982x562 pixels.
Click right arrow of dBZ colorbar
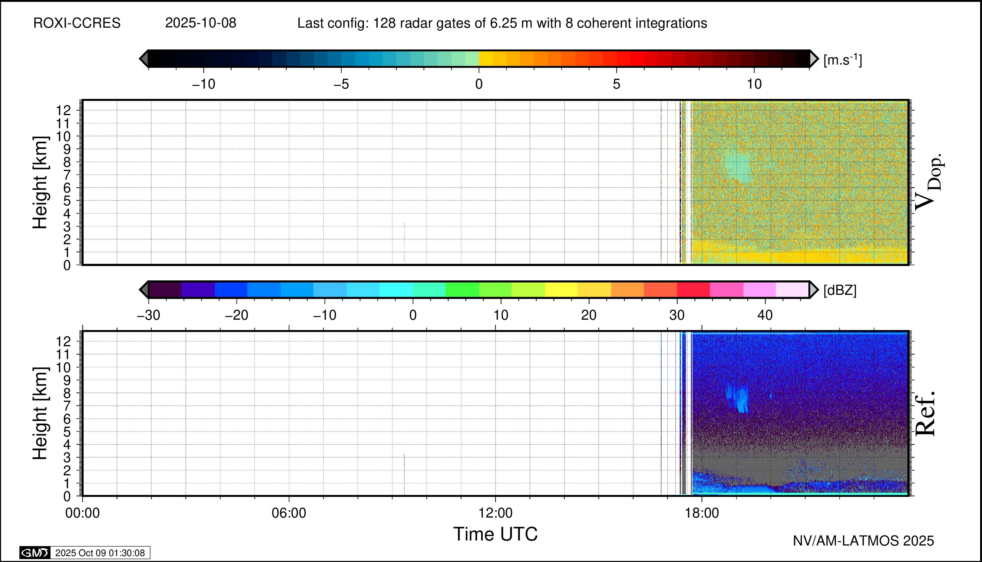click(x=814, y=290)
